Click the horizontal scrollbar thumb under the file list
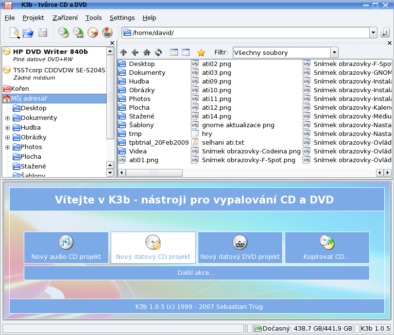This screenshot has width=394, height=335. point(154,173)
